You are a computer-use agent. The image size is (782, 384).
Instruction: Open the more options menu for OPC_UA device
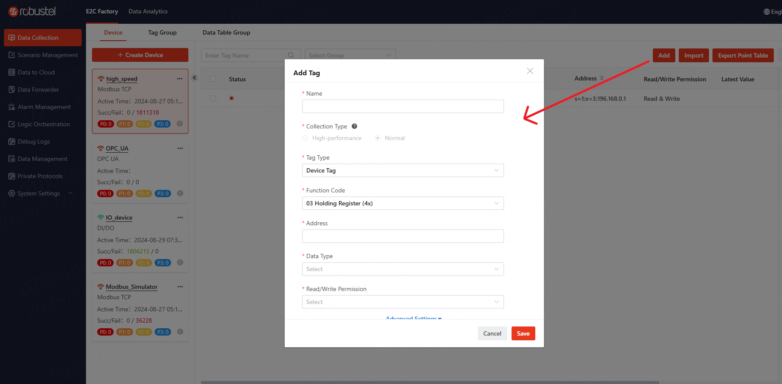tap(180, 148)
